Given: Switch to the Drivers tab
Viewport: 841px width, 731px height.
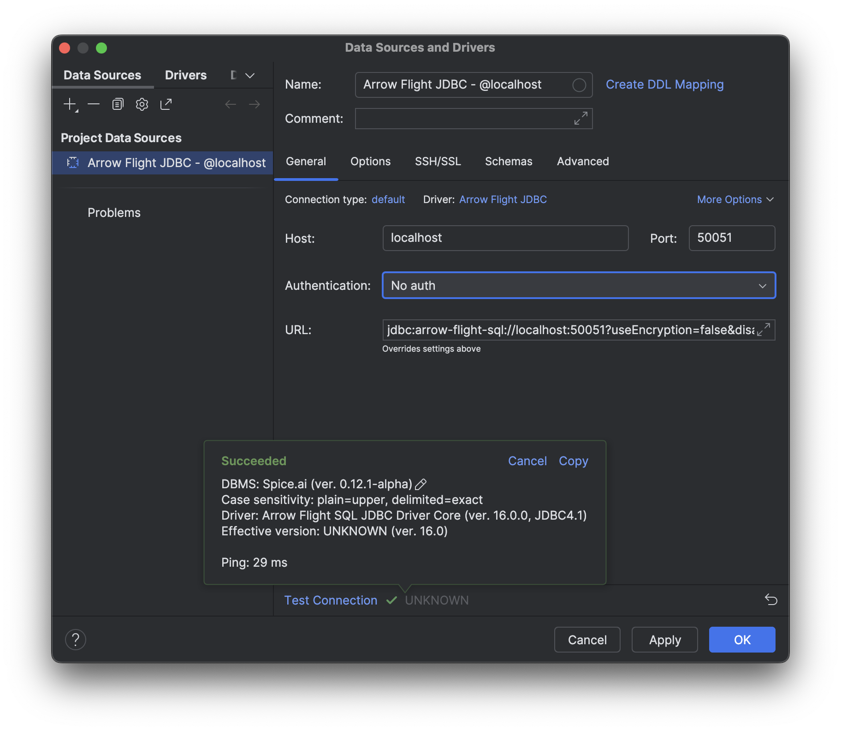Looking at the screenshot, I should [x=185, y=75].
